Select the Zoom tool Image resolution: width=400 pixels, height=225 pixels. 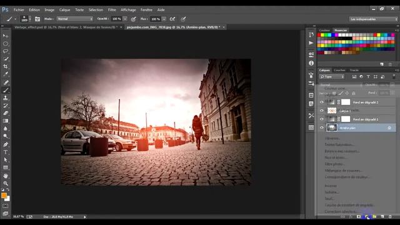click(x=6, y=183)
